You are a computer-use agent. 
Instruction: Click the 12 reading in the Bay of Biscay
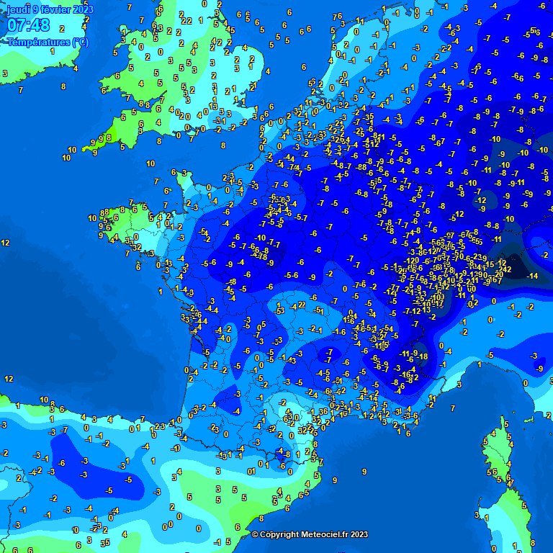click(9, 378)
